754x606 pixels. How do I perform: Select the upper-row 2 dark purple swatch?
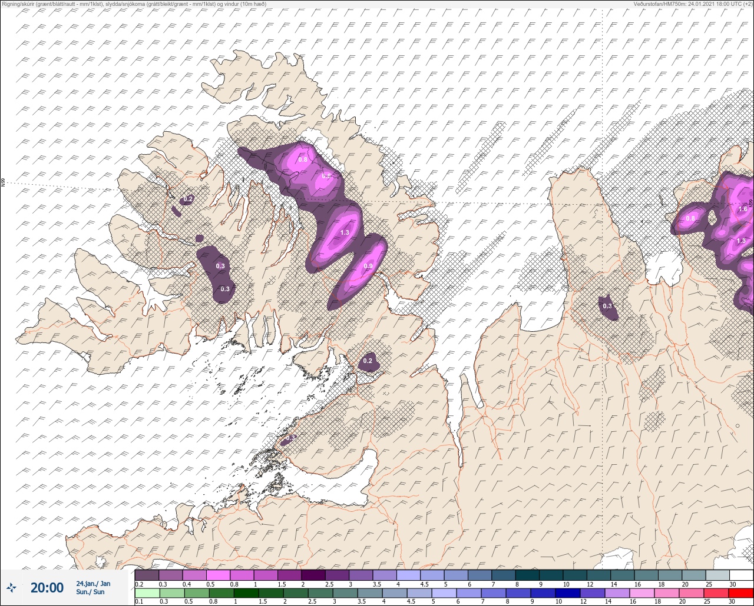[x=313, y=575]
